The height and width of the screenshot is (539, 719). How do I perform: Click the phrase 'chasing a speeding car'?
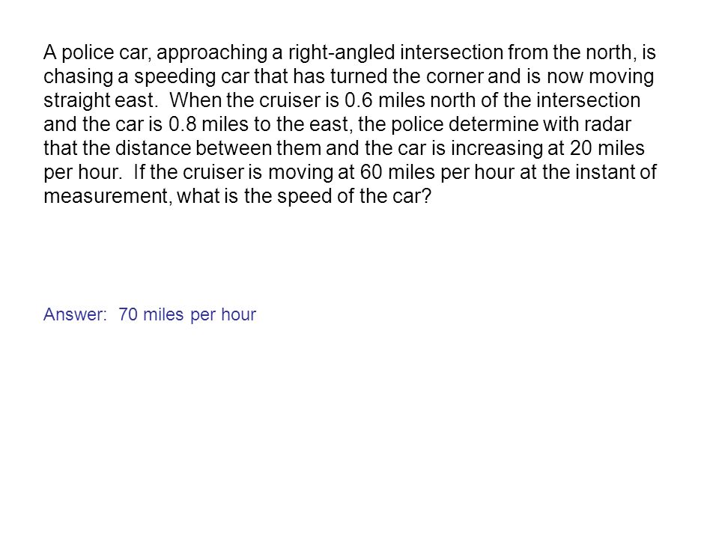pyautogui.click(x=146, y=76)
